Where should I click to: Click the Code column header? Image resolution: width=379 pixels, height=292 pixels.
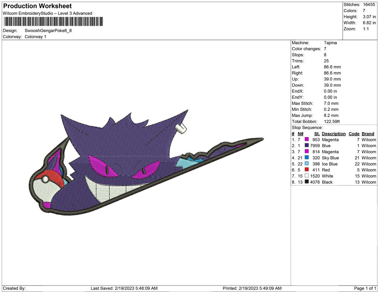point(354,134)
